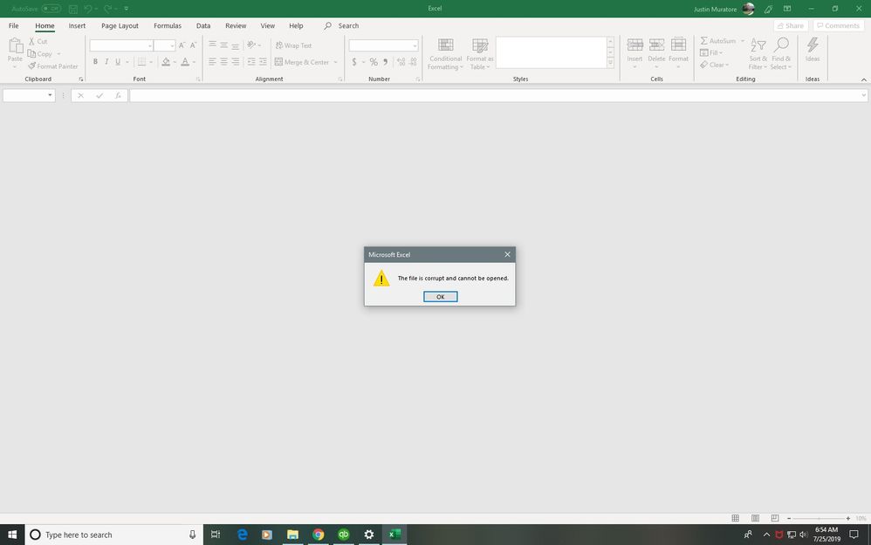
Task: Toggle the AutoSave switch
Action: [51, 9]
